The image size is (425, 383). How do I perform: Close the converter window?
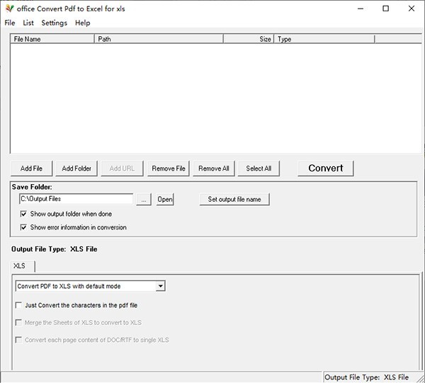click(x=411, y=8)
